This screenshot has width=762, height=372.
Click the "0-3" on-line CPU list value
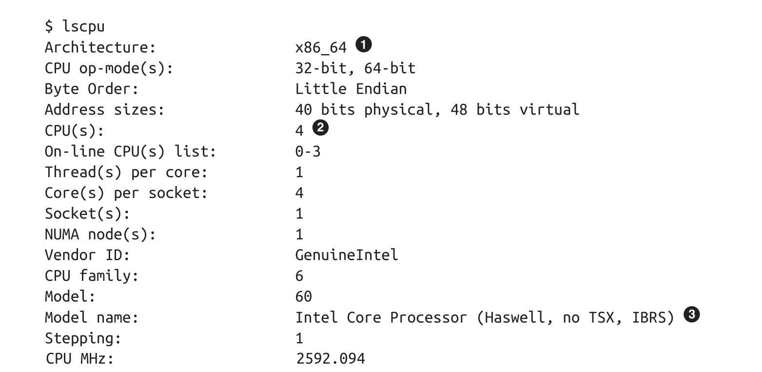point(308,151)
